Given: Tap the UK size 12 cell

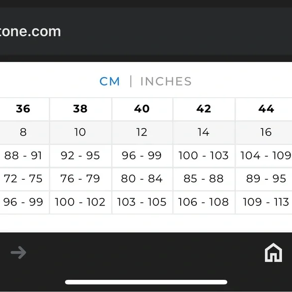Looking at the screenshot, I should click(142, 132).
